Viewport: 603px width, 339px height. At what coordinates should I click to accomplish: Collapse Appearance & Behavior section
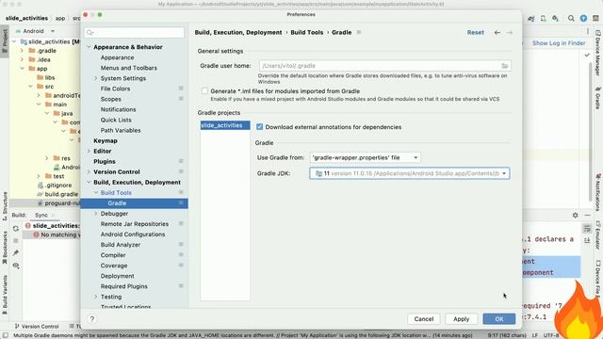89,47
